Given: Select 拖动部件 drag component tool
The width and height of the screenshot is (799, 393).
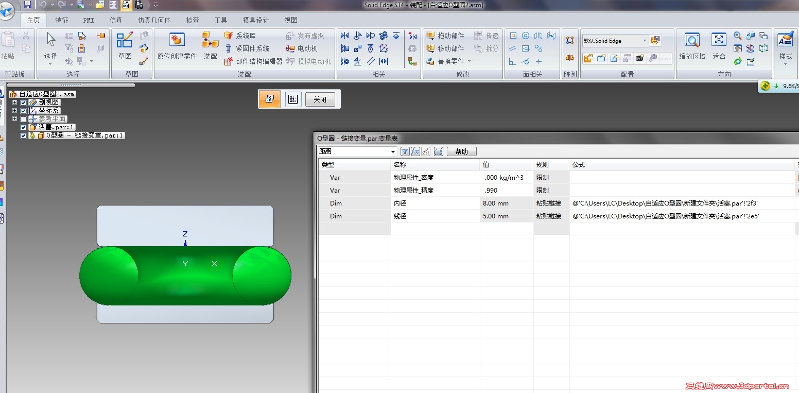Looking at the screenshot, I should (445, 36).
